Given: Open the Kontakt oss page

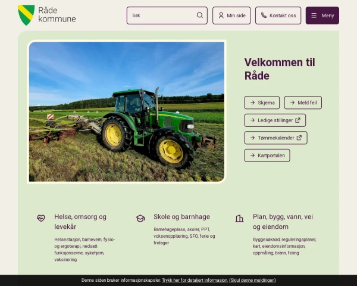Looking at the screenshot, I should [x=278, y=15].
